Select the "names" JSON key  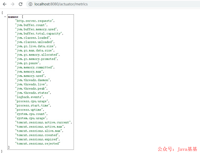[13, 17]
